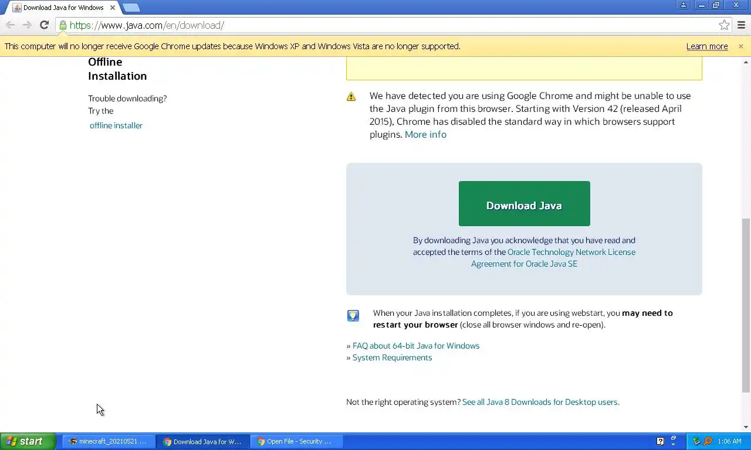751x450 pixels.
Task: Open a new tab button
Action: [131, 8]
